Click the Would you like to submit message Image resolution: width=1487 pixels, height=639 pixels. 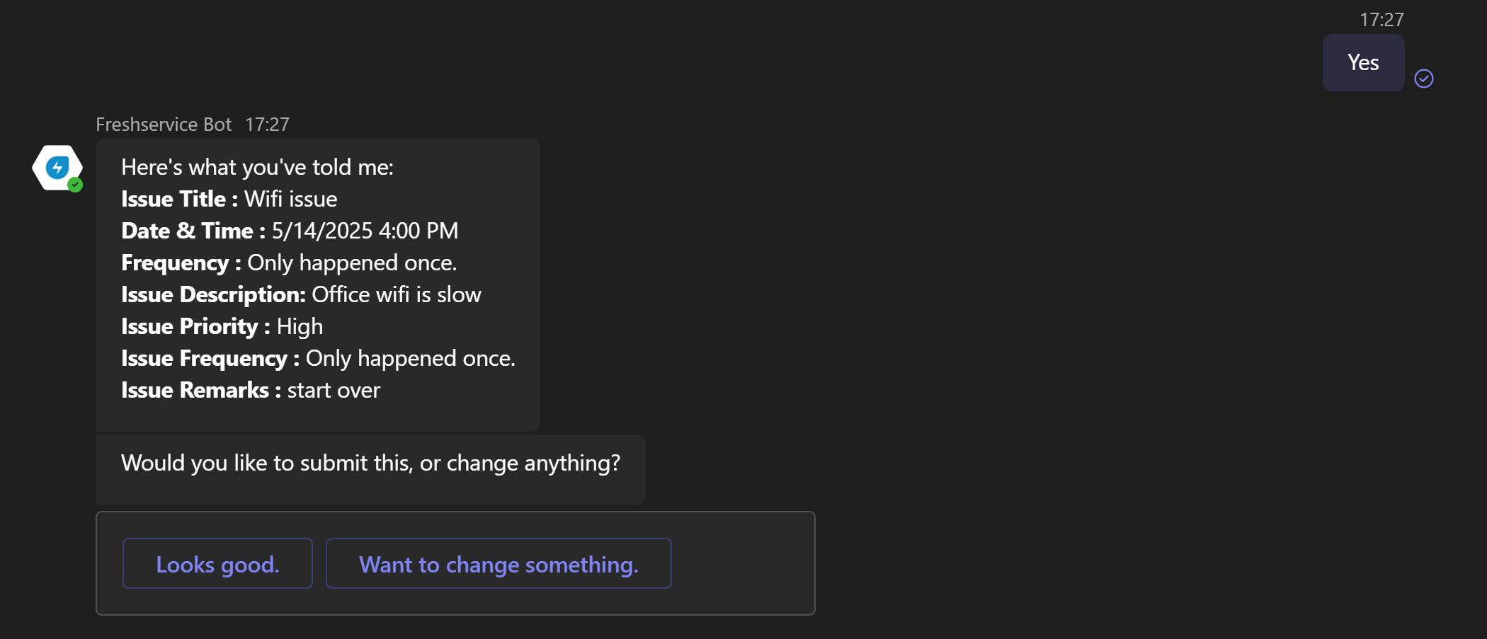pos(370,463)
